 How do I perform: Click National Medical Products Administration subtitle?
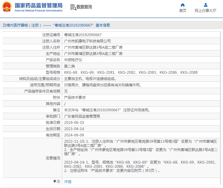click(39, 10)
